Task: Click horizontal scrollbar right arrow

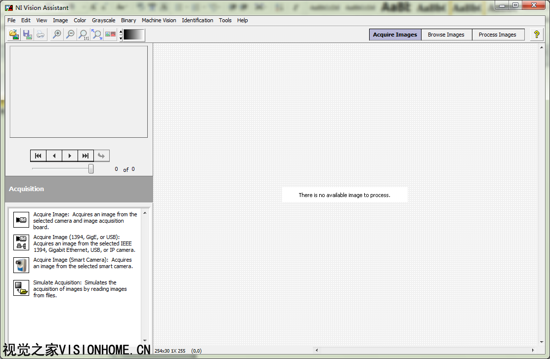Action: (533, 350)
